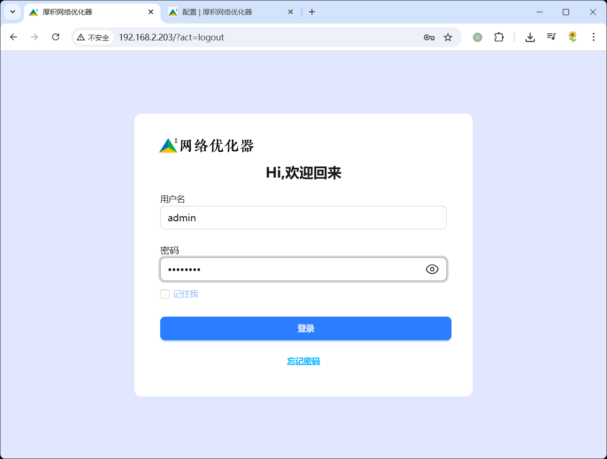This screenshot has width=607, height=459.
Task: Switch to the 配置 | 厚积网络优化器 tab
Action: 226,12
